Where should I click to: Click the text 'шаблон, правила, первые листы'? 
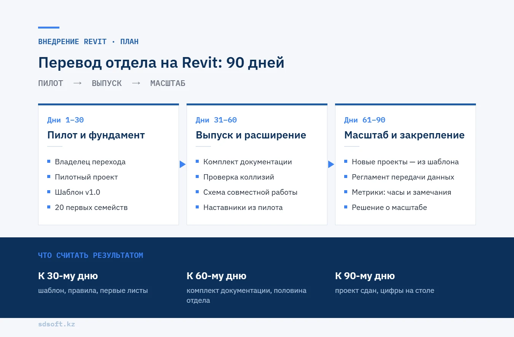(93, 291)
